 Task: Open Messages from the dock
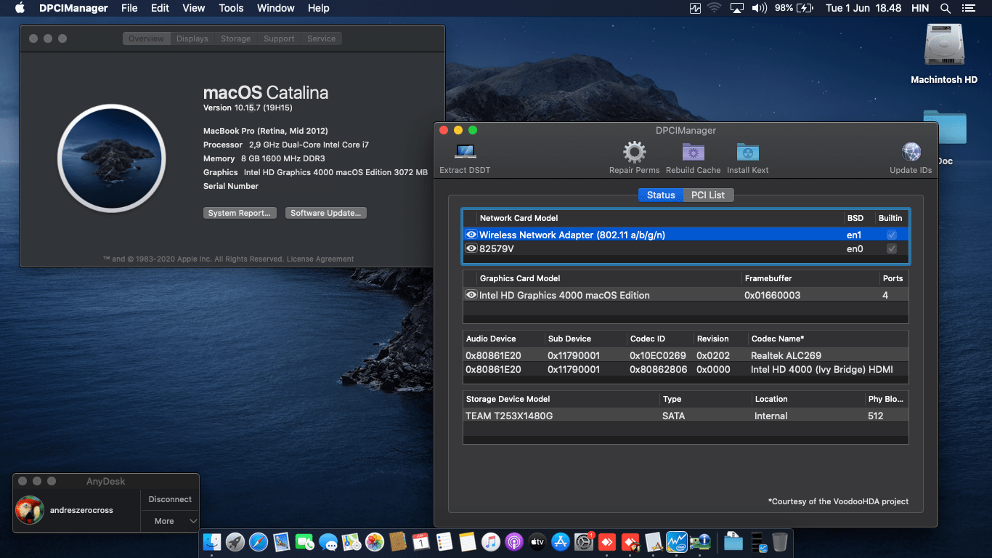coord(328,541)
